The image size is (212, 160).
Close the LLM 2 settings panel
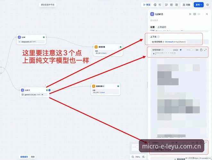tap(207, 14)
